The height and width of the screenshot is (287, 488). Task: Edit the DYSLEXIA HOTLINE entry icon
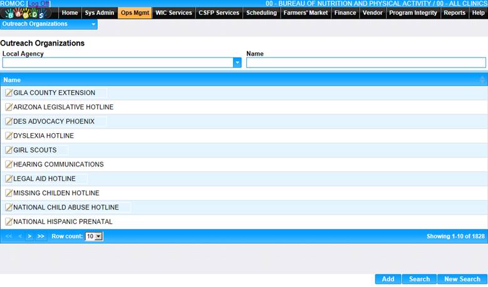tap(9, 136)
